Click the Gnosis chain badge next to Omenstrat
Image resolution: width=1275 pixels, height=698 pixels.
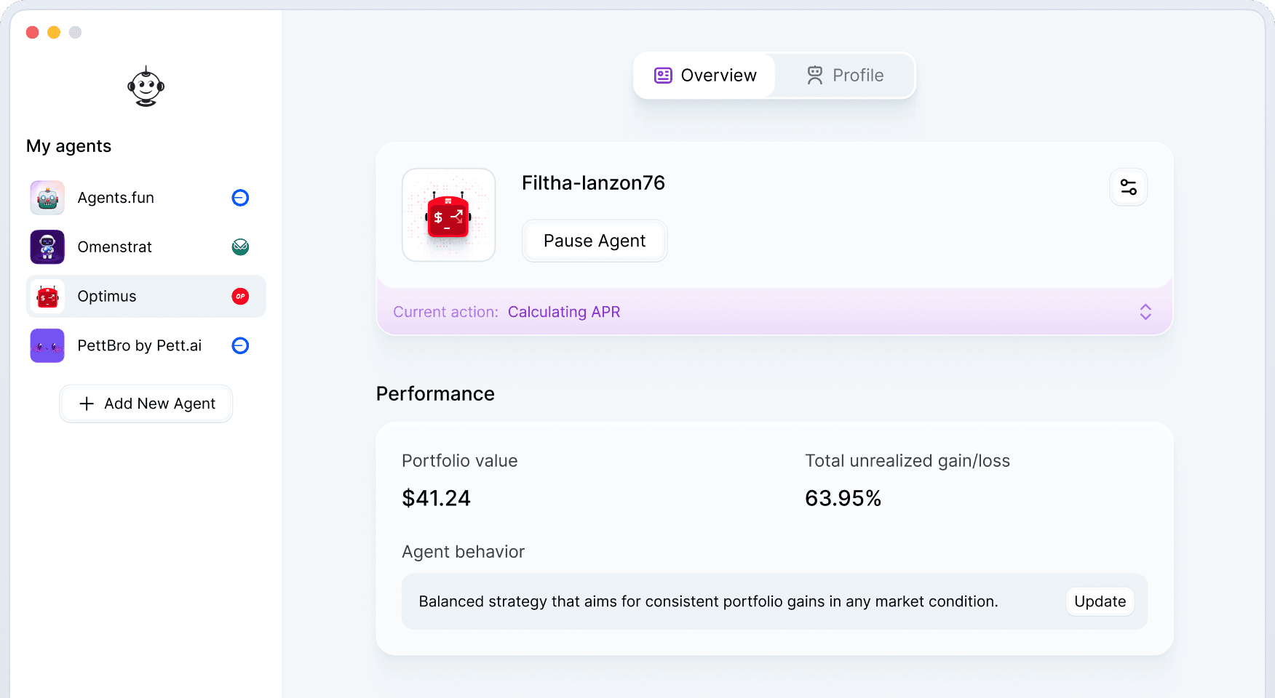pyautogui.click(x=240, y=247)
